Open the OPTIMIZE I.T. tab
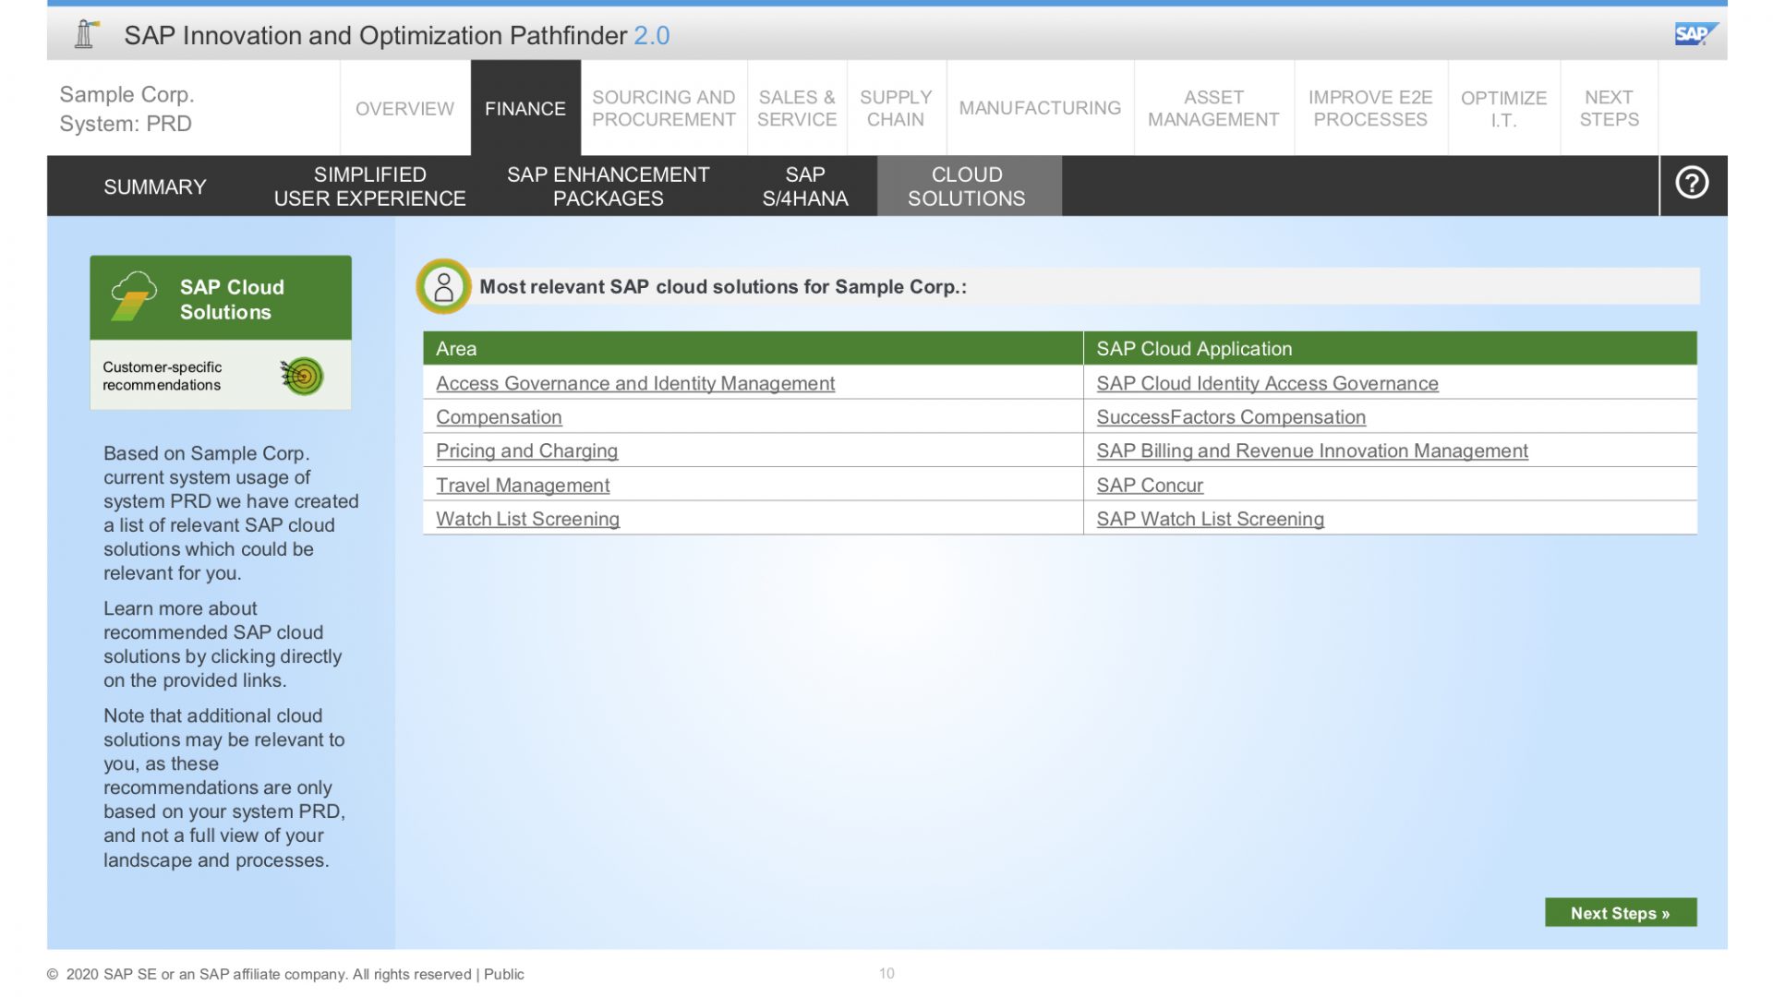Viewport: 1773px width, 997px height. 1503,108
